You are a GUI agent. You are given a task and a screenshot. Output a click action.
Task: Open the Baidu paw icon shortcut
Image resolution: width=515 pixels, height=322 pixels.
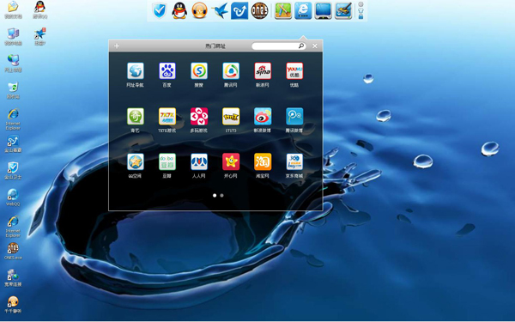click(x=167, y=71)
